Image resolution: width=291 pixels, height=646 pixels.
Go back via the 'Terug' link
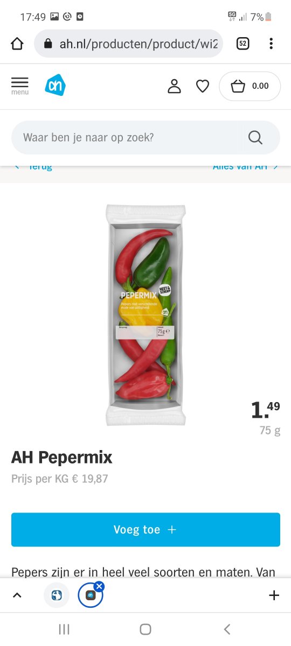click(x=33, y=166)
